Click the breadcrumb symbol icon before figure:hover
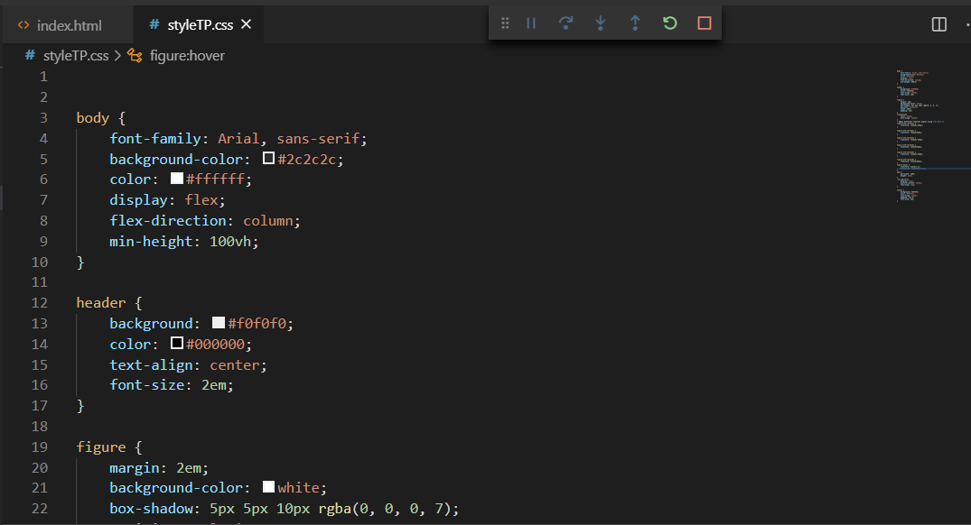This screenshot has height=525, width=971. coord(135,56)
